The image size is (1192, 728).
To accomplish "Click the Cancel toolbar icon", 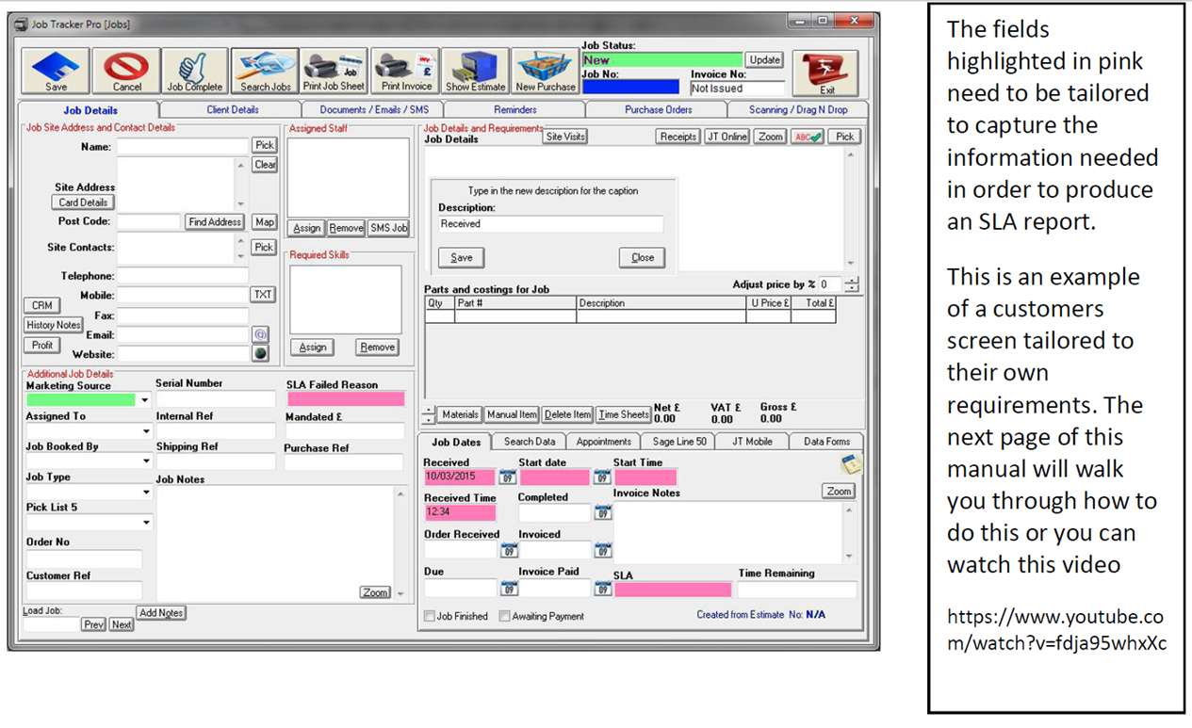I will click(127, 72).
